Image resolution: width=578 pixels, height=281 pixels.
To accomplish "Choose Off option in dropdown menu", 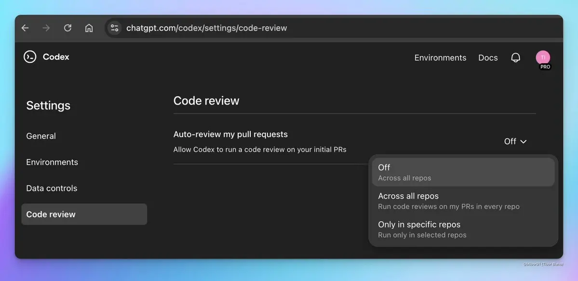I will click(x=463, y=172).
